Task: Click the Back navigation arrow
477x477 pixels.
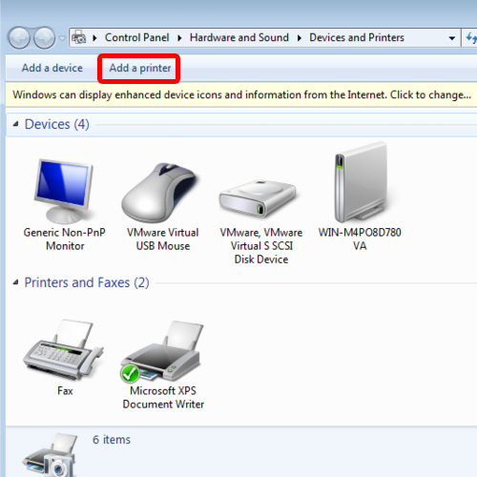Action: [19, 38]
